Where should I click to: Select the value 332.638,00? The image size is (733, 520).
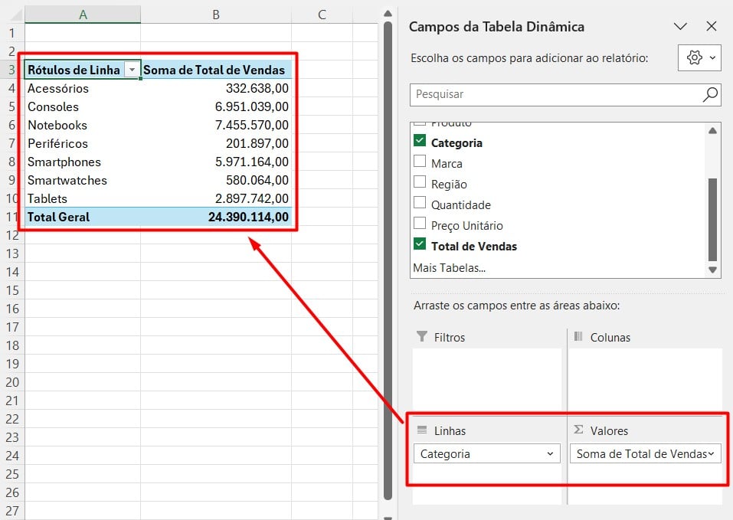click(216, 88)
